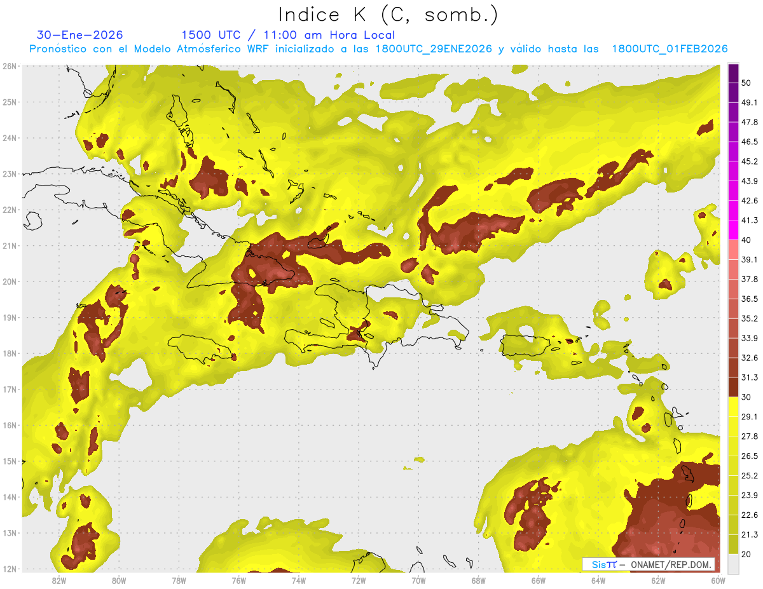
Task: Click the latitude axis label "18N"
Action: pyautogui.click(x=10, y=353)
